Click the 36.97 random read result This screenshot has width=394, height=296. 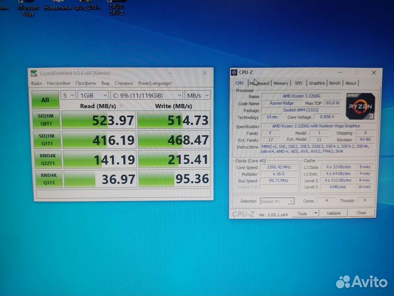(x=101, y=179)
